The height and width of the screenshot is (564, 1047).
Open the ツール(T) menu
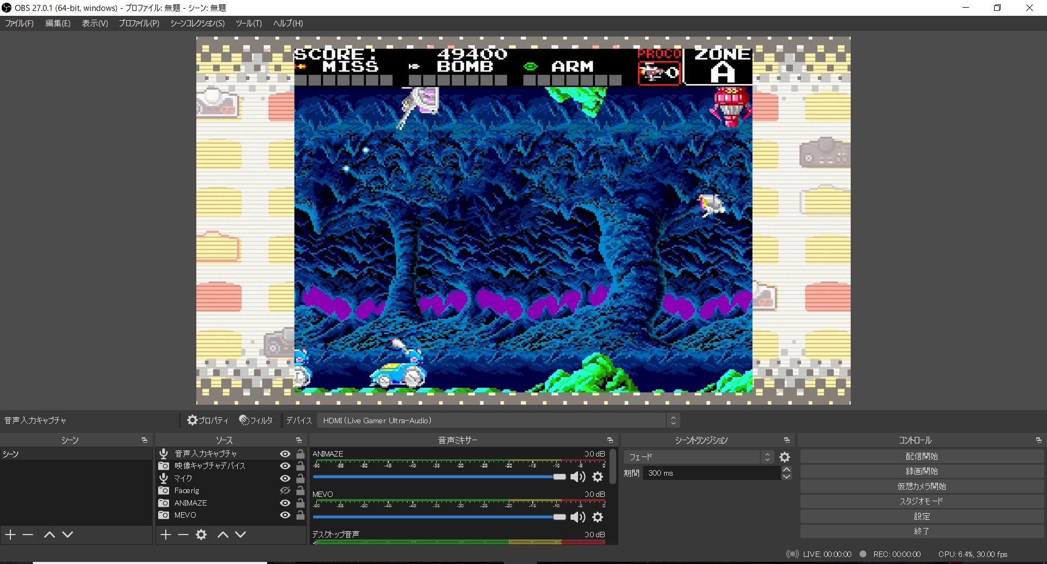[x=249, y=23]
